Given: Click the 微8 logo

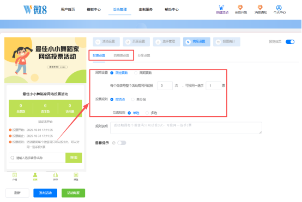Looking at the screenshot, I should pyautogui.click(x=35, y=10).
